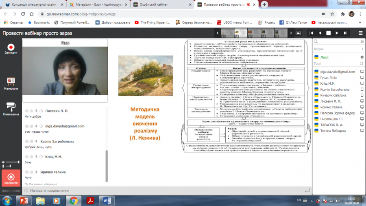The image size is (366, 206).
Task: Go to the next slide
Action: coord(337,33)
